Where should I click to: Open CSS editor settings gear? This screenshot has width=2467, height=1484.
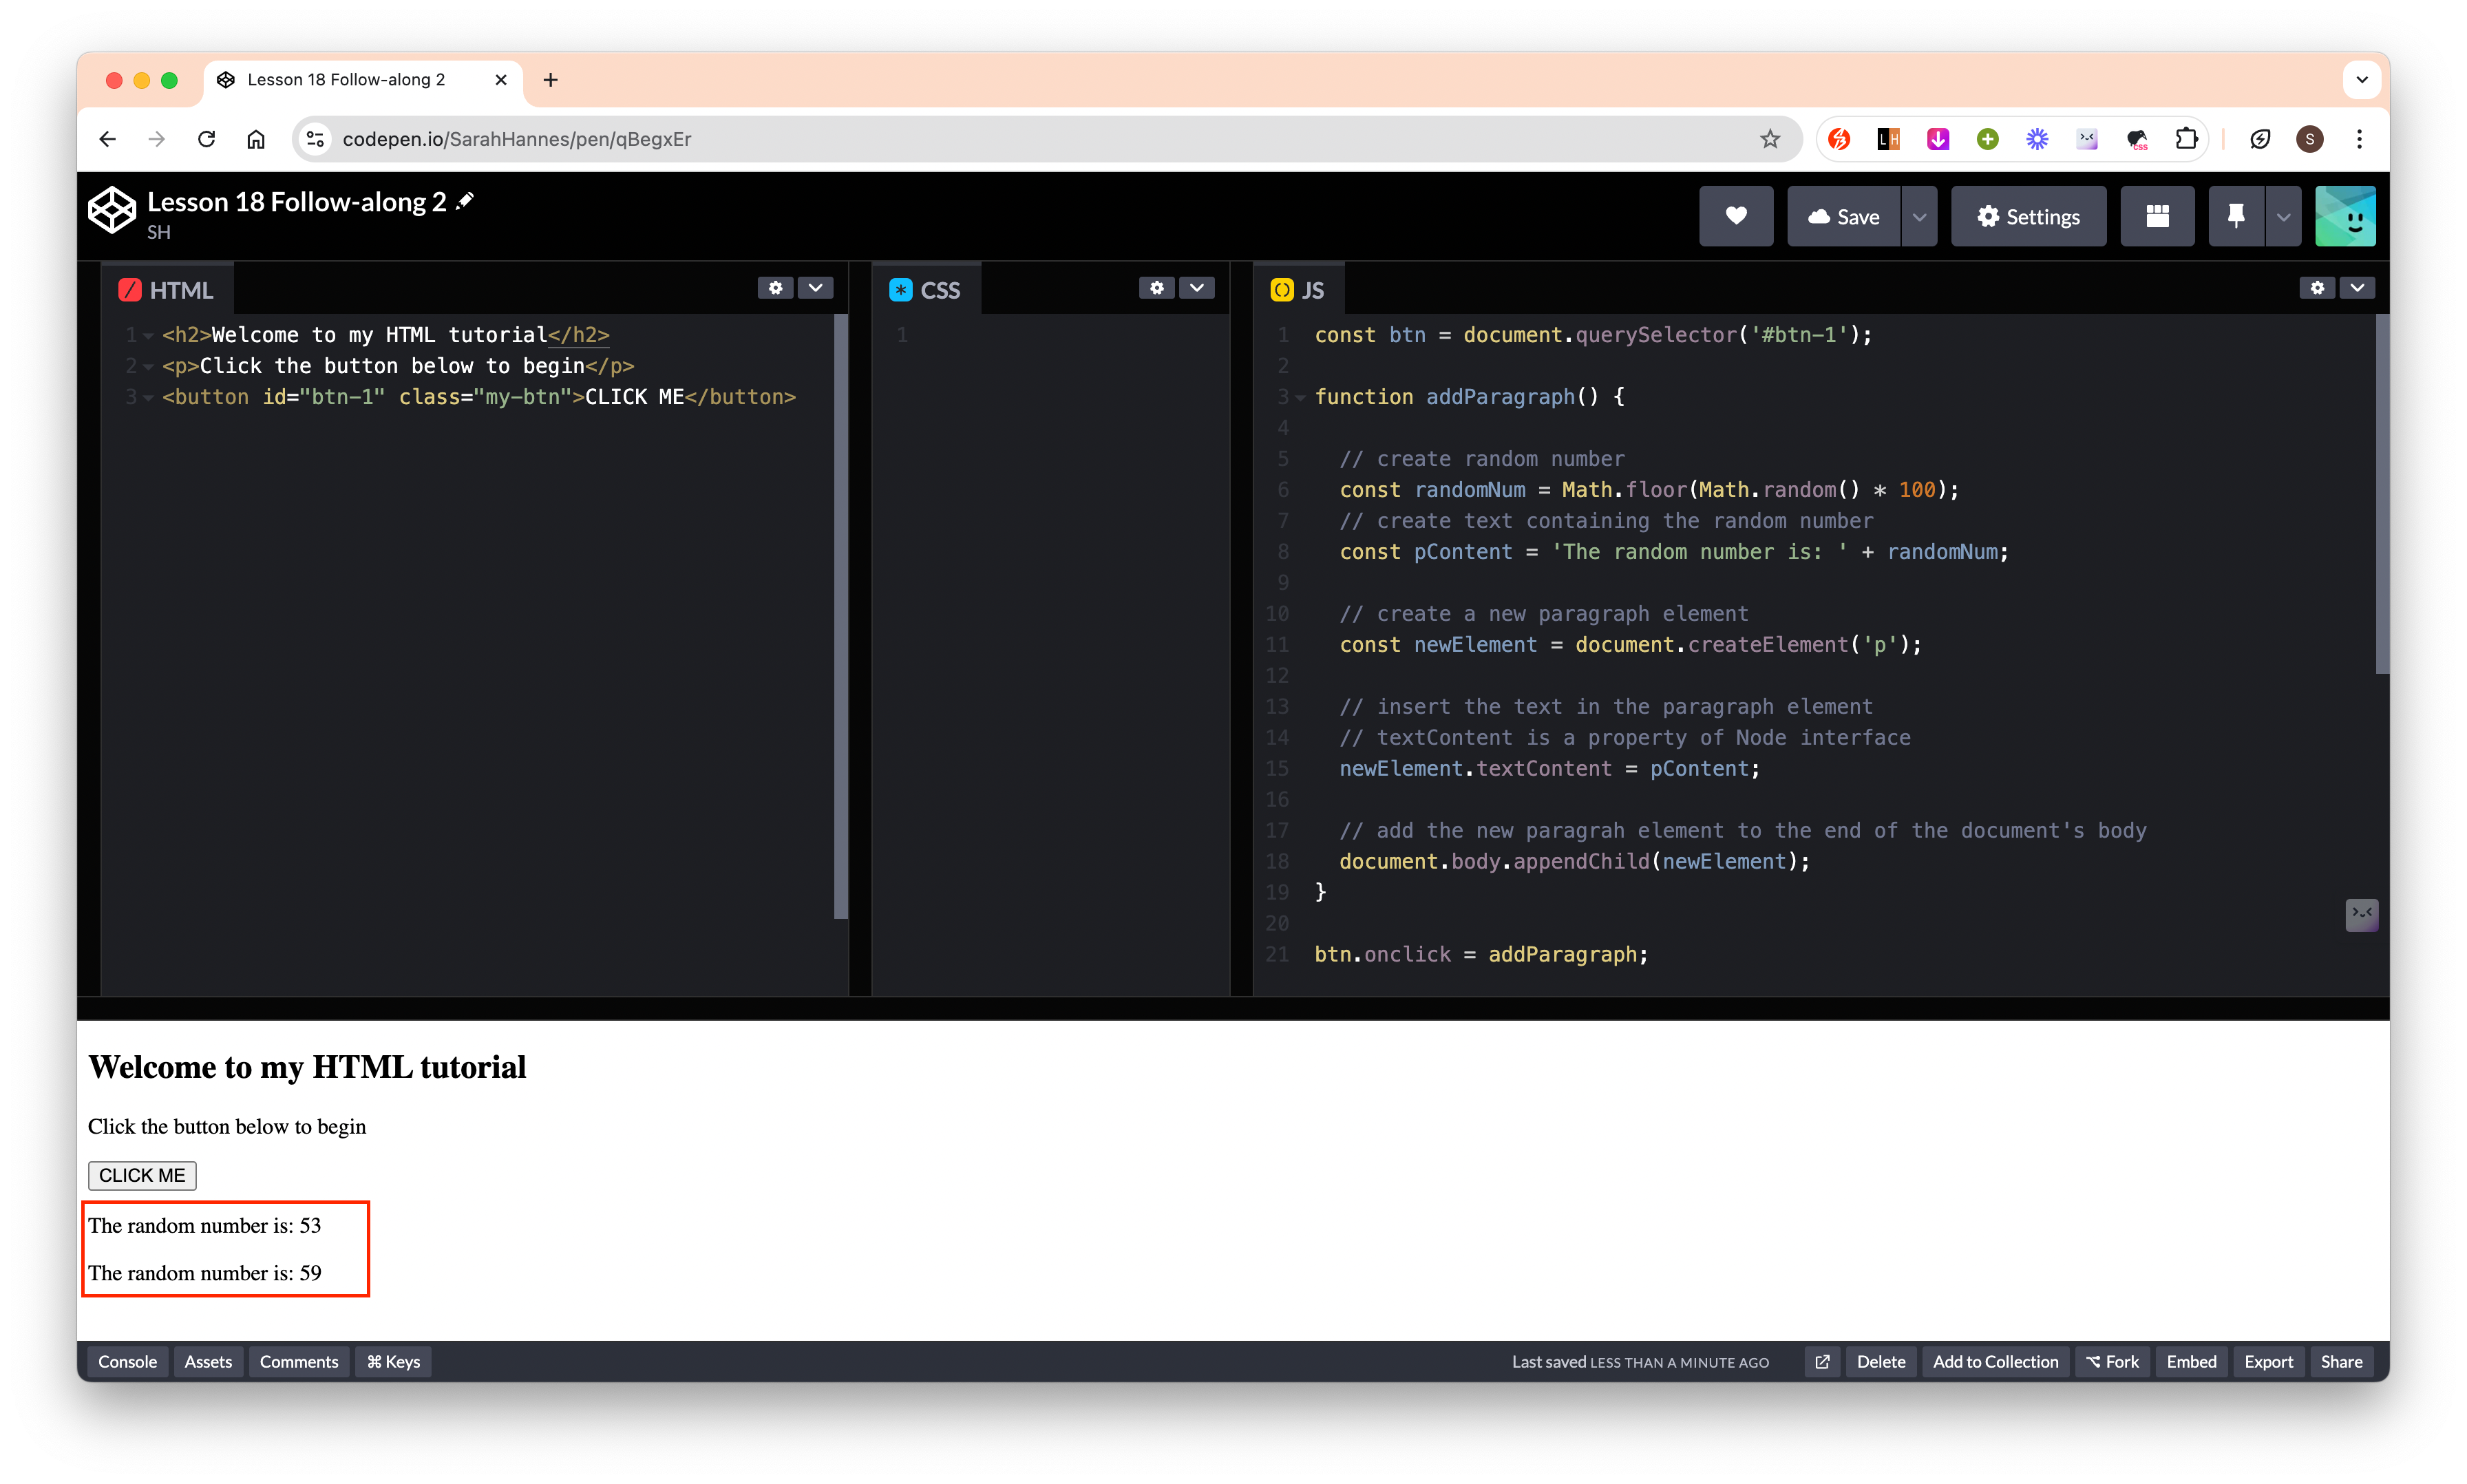(x=1157, y=288)
